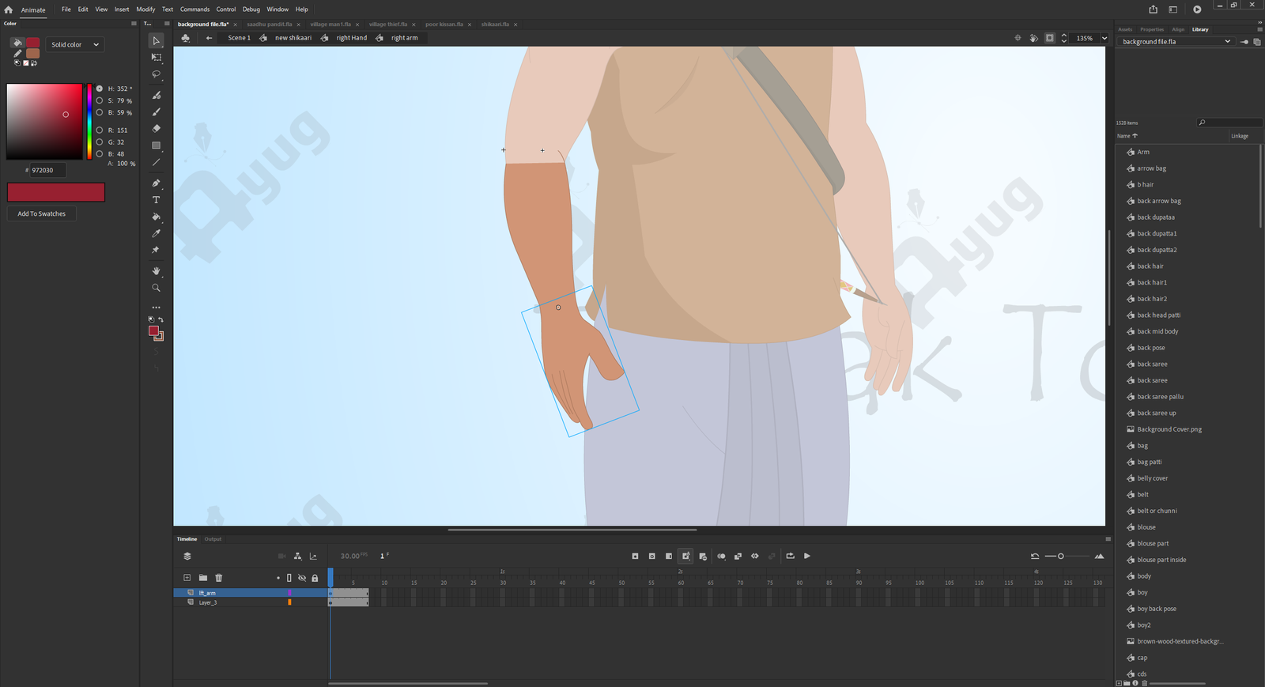Select the Eraser tool in toolbar

(x=156, y=128)
